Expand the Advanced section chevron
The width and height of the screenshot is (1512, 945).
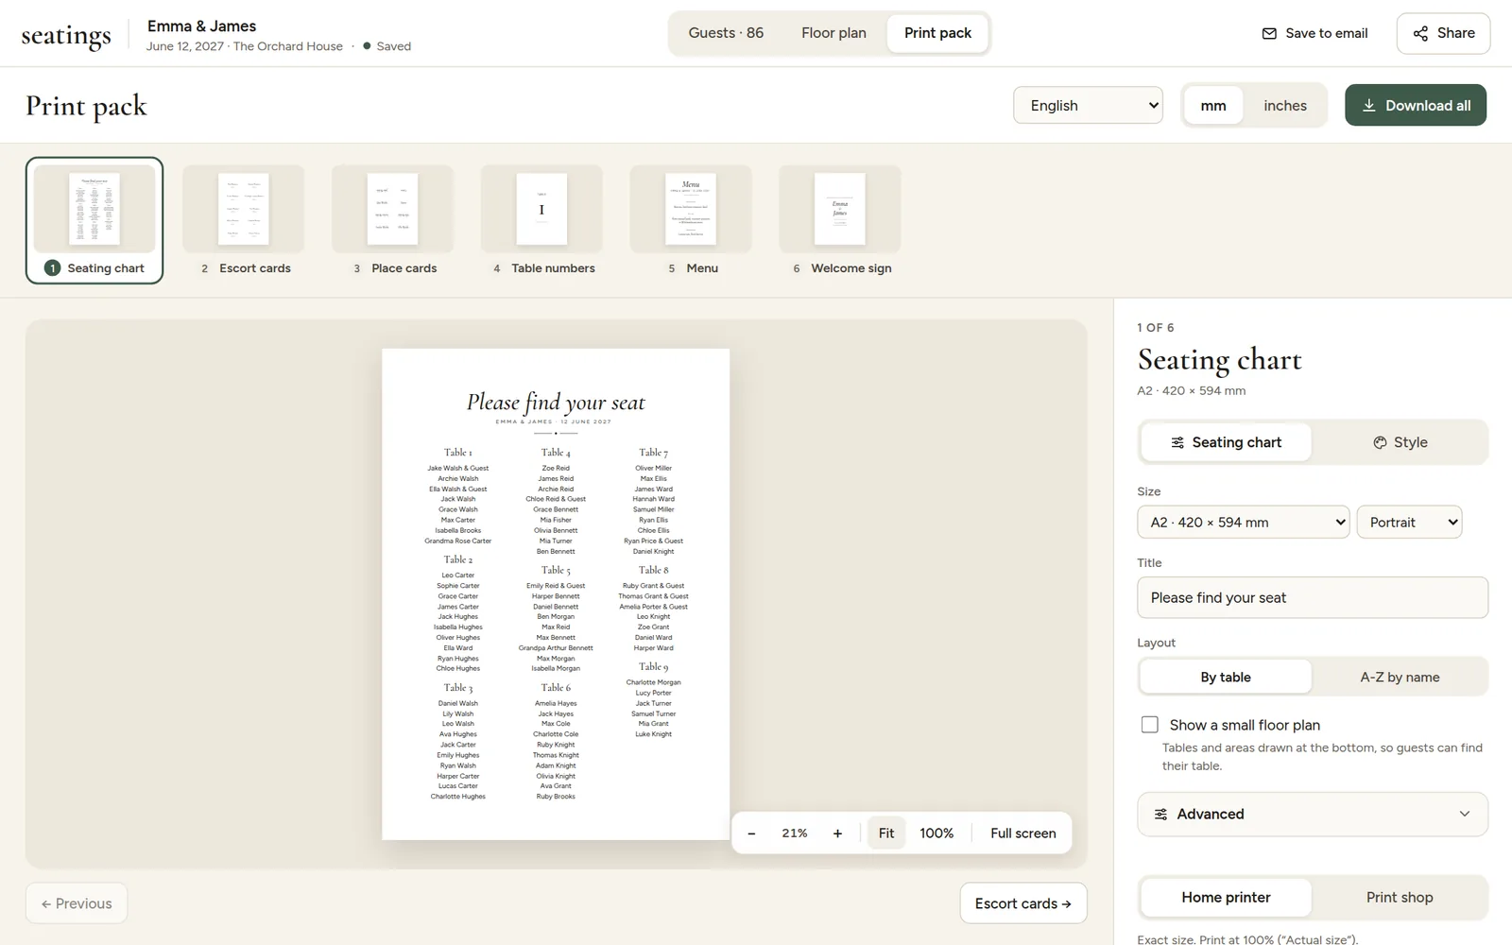pyautogui.click(x=1465, y=814)
